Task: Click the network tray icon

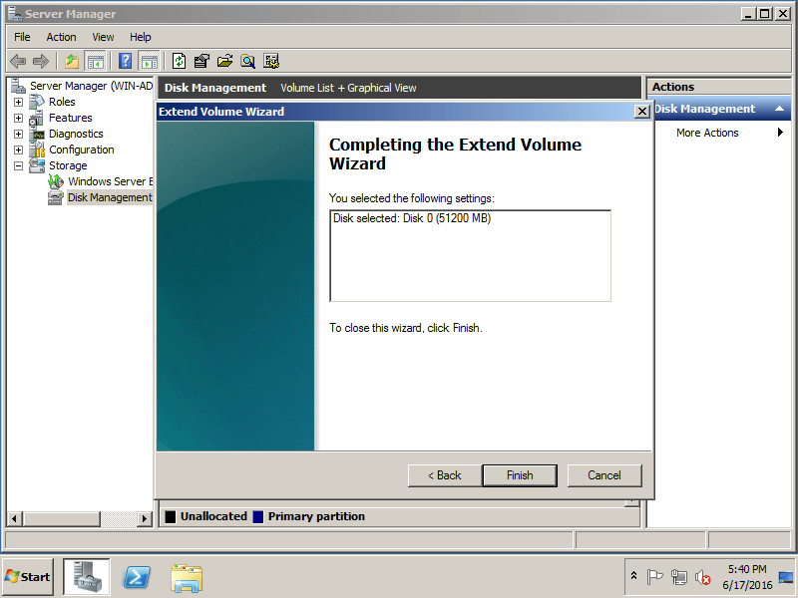Action: click(679, 577)
